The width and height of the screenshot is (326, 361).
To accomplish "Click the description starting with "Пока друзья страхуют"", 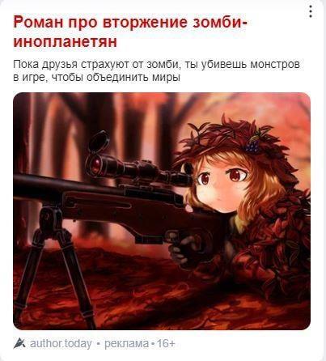I will 156,71.
